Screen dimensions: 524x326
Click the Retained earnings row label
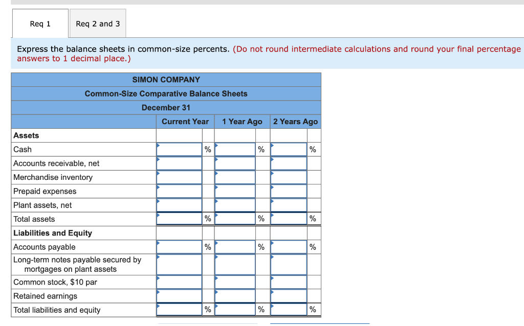point(45,296)
